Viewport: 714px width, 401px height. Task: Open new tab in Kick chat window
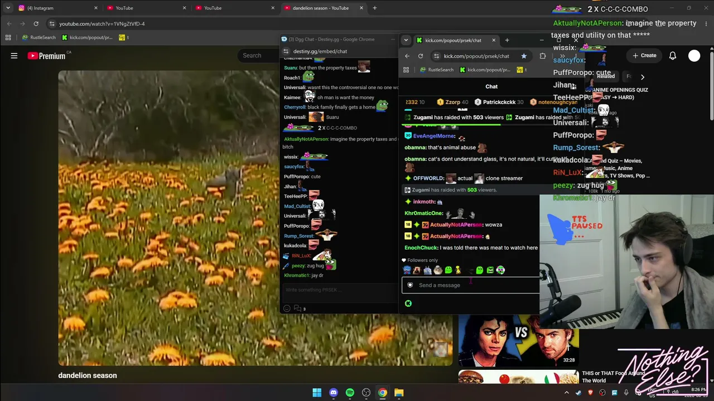[x=507, y=40]
